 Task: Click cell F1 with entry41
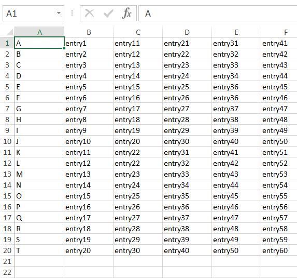coord(279,43)
